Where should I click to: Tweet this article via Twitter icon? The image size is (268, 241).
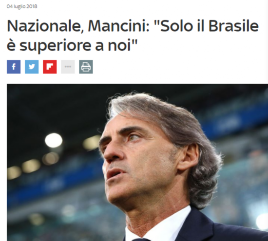32,67
